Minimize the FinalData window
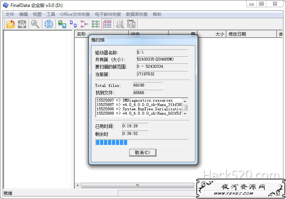 coord(252,4)
